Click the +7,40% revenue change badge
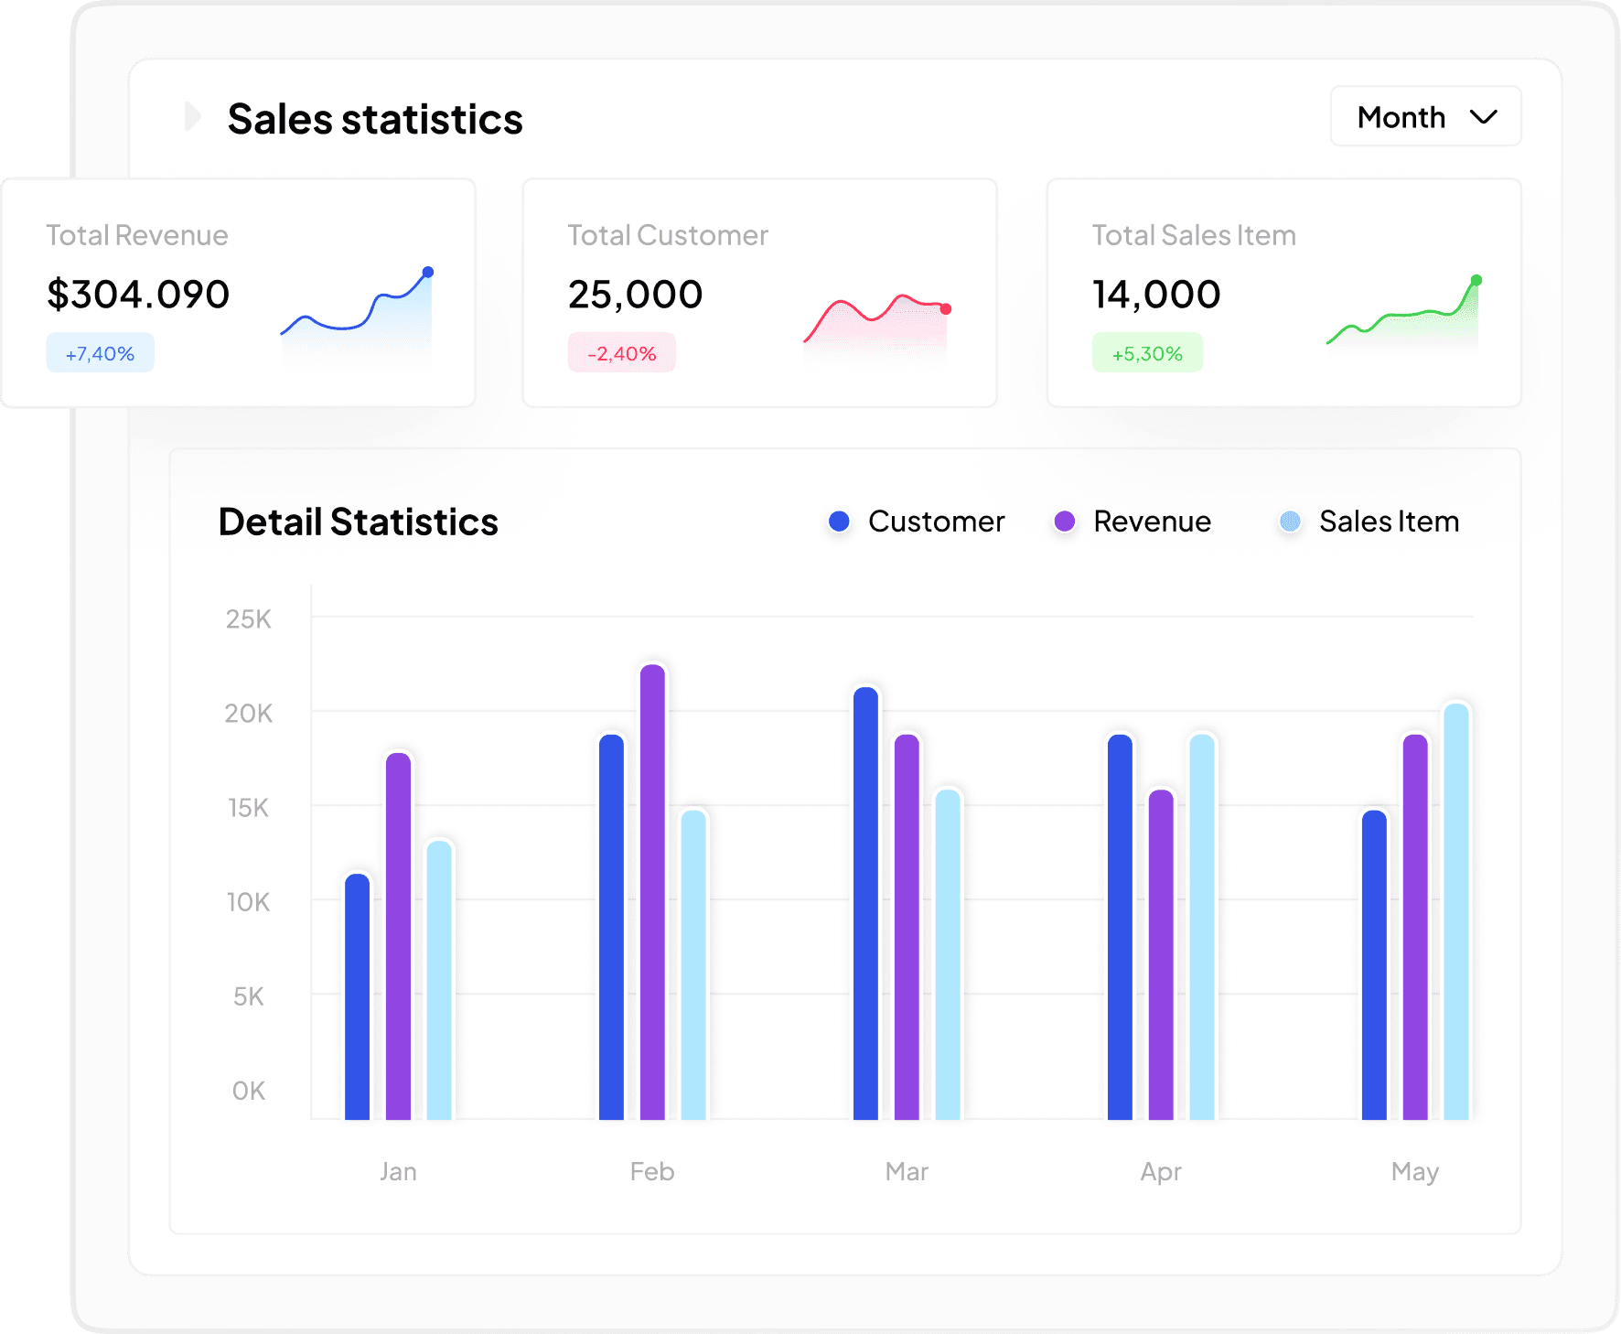 [100, 352]
